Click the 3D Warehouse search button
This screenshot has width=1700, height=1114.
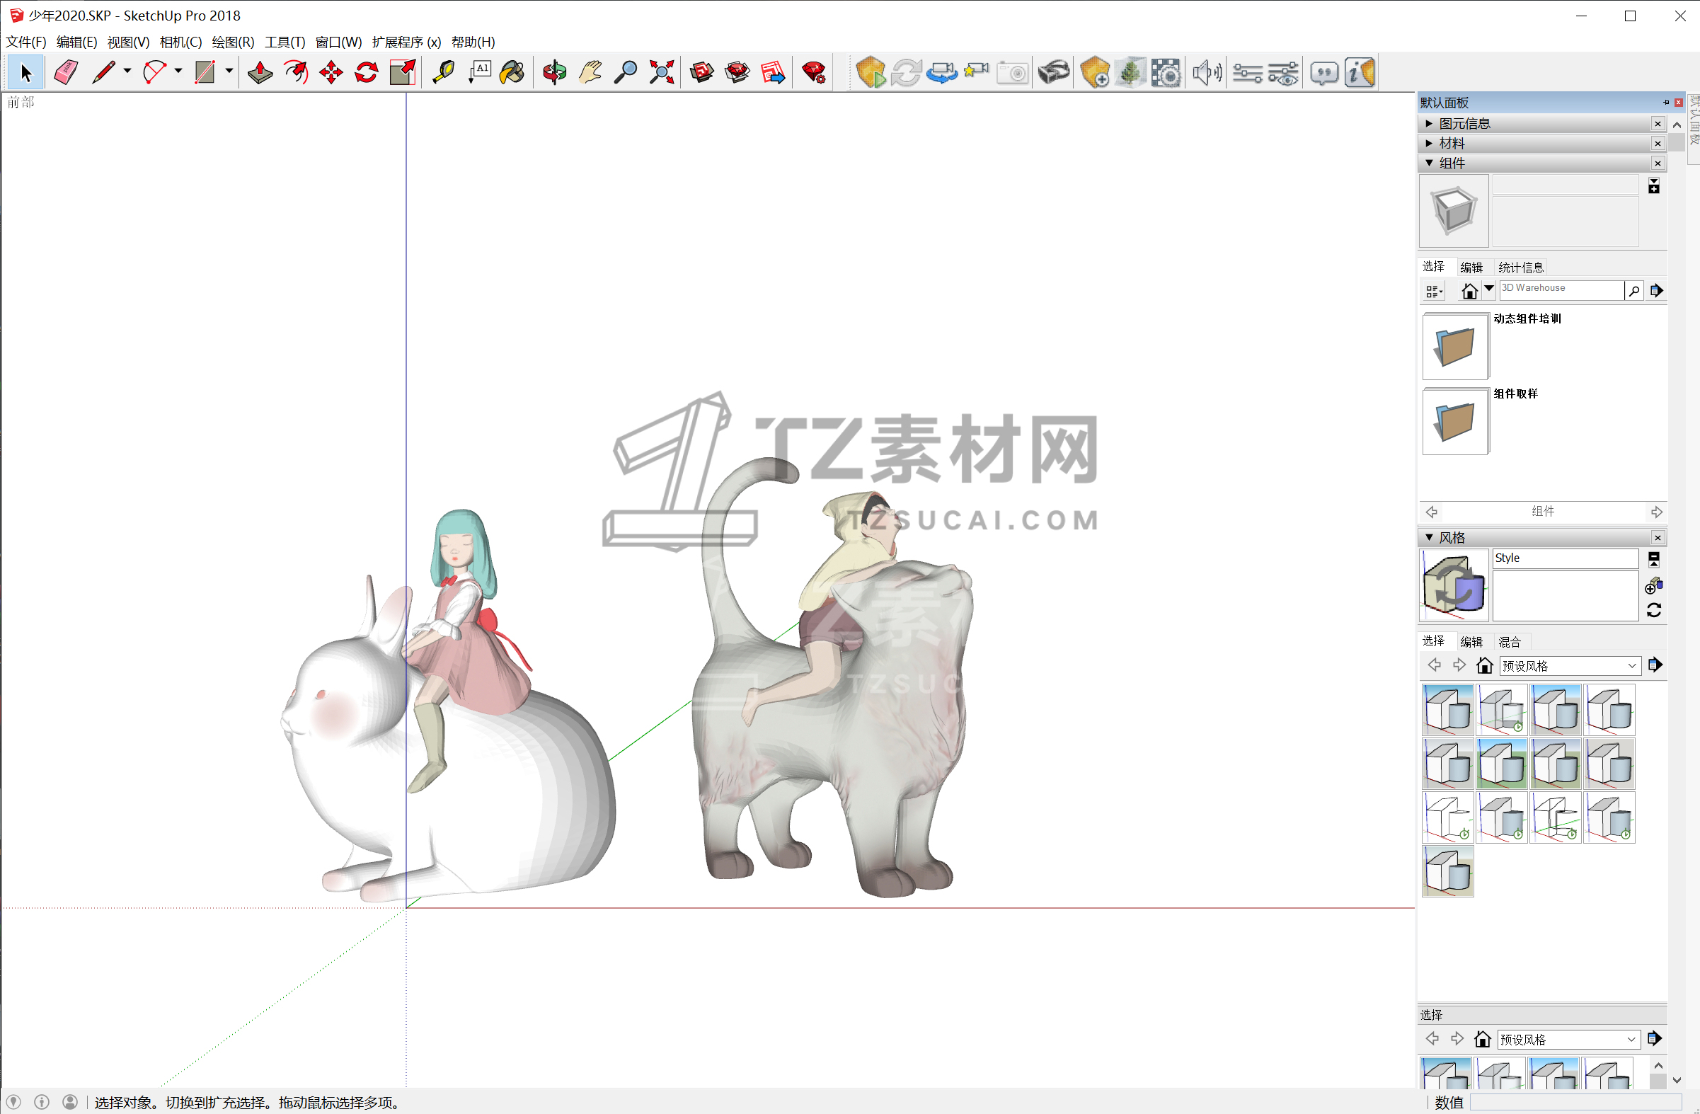[1633, 291]
